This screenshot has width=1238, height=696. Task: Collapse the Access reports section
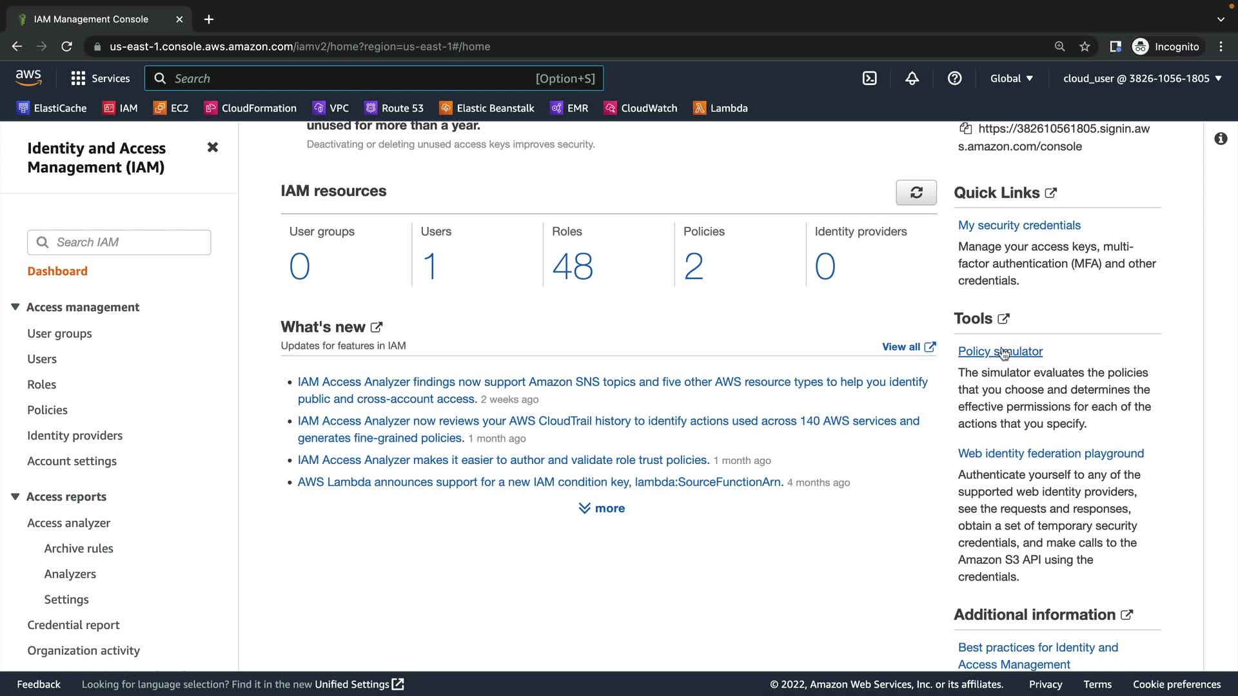(15, 497)
